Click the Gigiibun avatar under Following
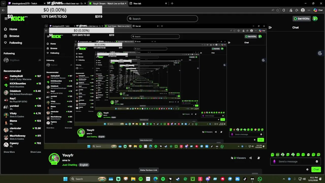The image size is (325, 183). (x=6, y=60)
